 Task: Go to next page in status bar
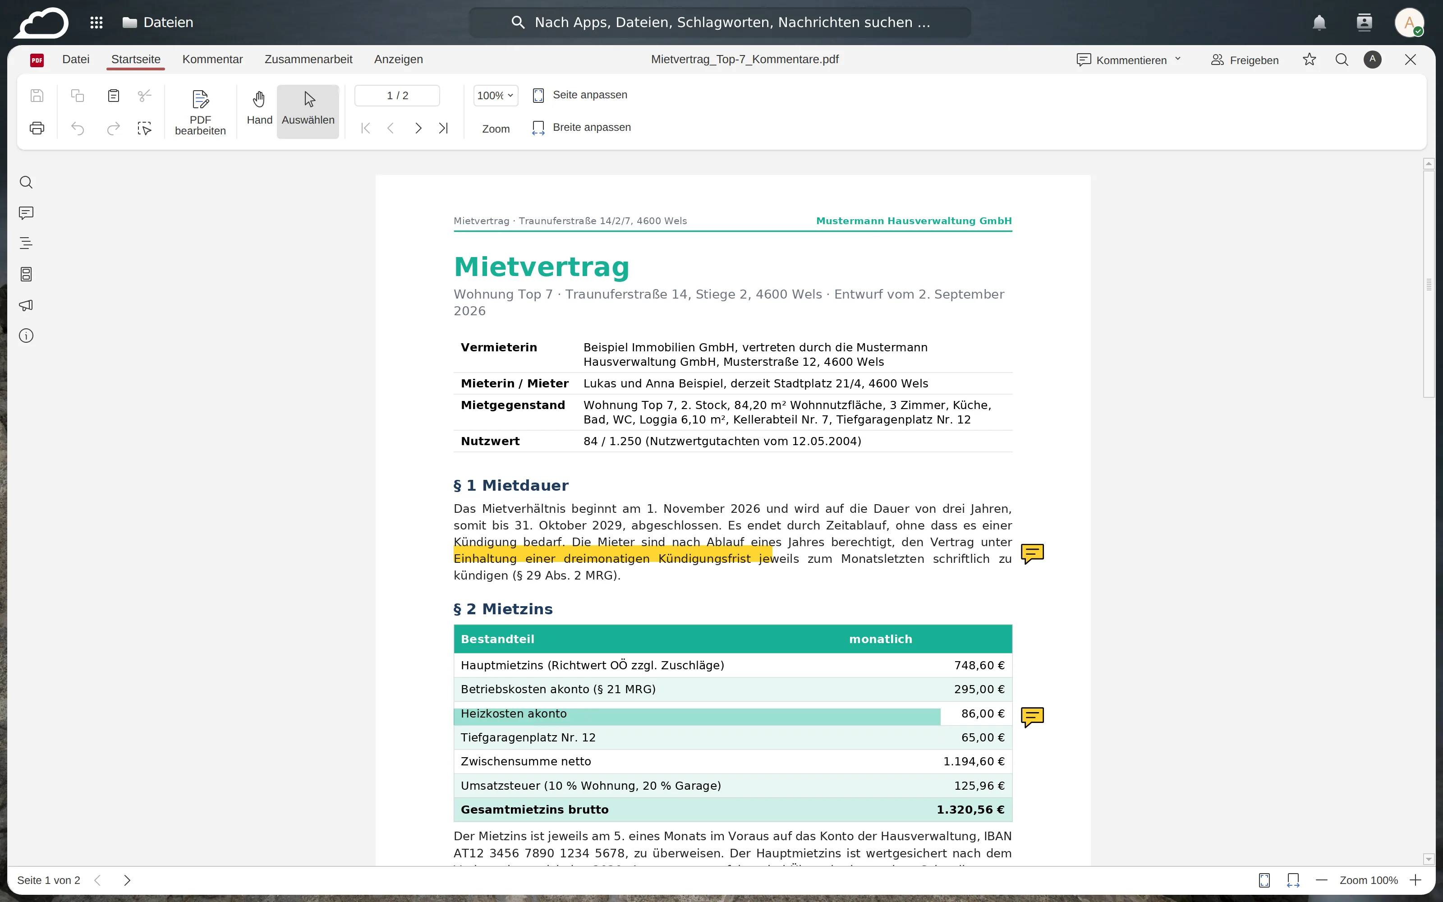point(127,880)
